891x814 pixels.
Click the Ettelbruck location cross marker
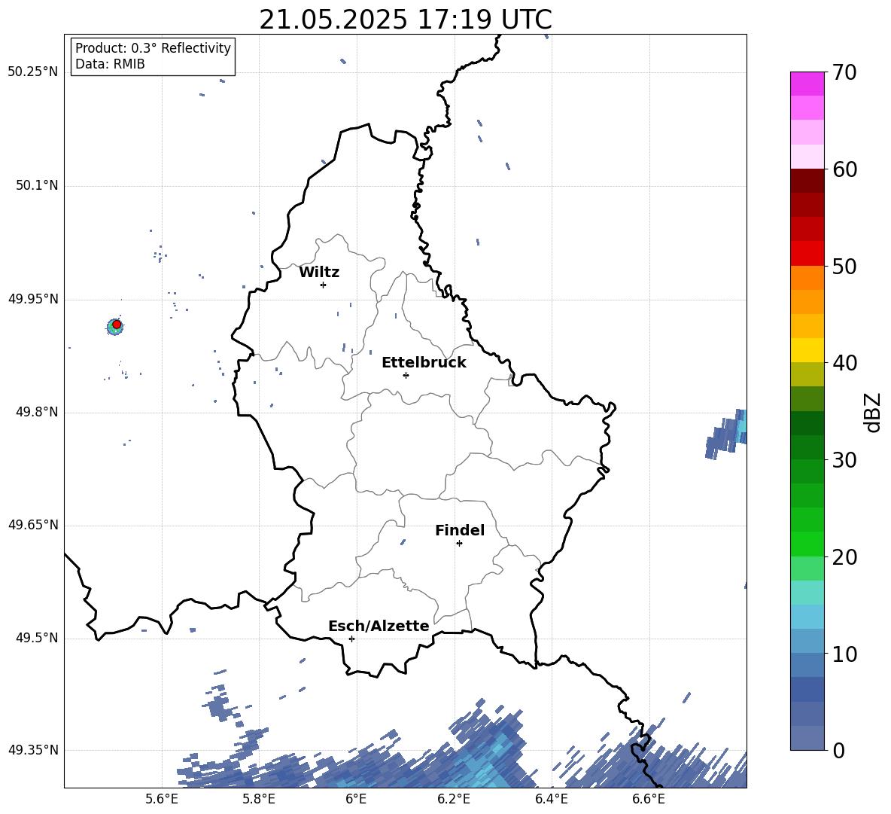tap(406, 375)
